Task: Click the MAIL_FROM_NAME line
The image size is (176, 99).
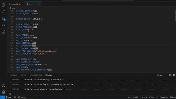Action: pyautogui.click(x=31, y=54)
